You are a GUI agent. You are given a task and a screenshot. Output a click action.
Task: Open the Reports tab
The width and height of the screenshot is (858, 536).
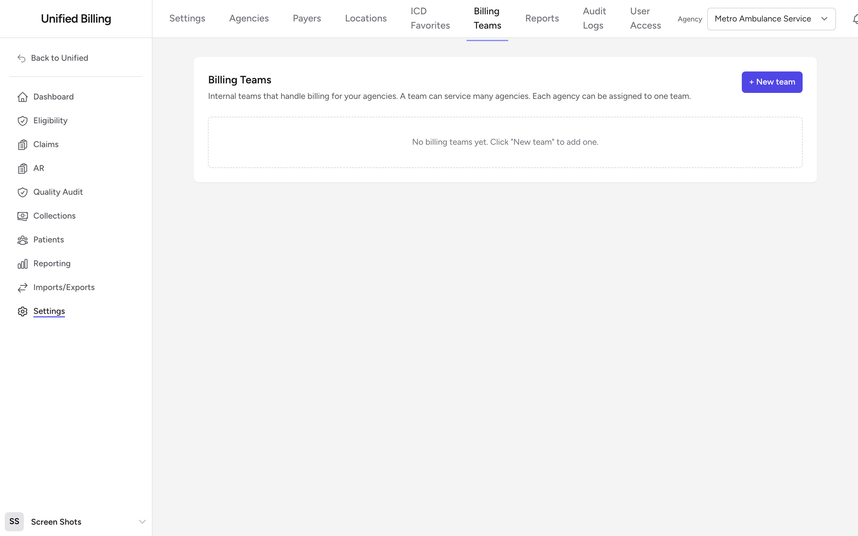(542, 18)
